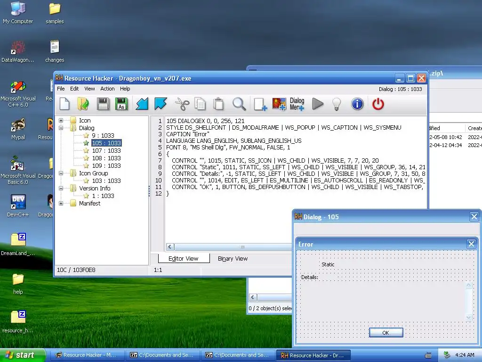
Task: Click the clipboard Paste icon
Action: coord(218,104)
